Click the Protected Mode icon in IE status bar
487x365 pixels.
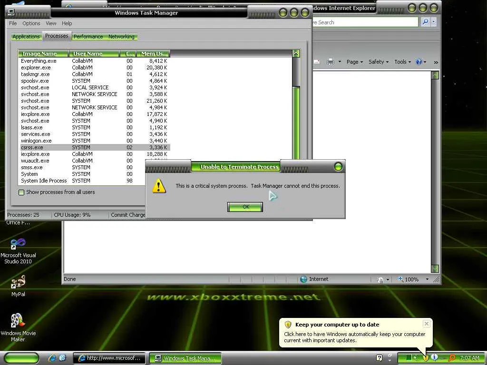point(380,279)
